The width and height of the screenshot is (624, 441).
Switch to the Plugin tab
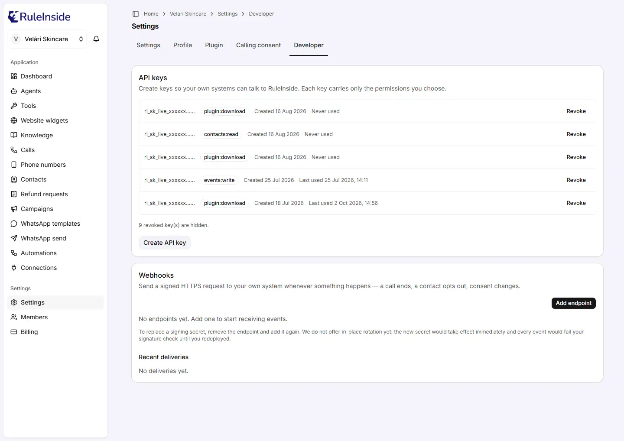pyautogui.click(x=214, y=45)
